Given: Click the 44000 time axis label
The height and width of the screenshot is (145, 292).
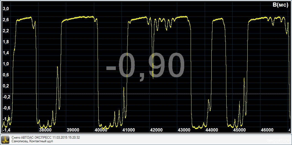Looking at the screenshot, I should coord(212,130).
